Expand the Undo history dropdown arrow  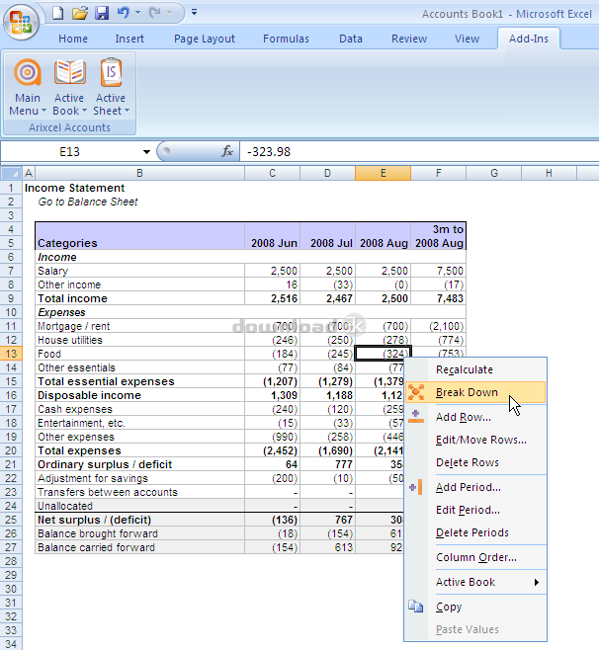tap(138, 13)
